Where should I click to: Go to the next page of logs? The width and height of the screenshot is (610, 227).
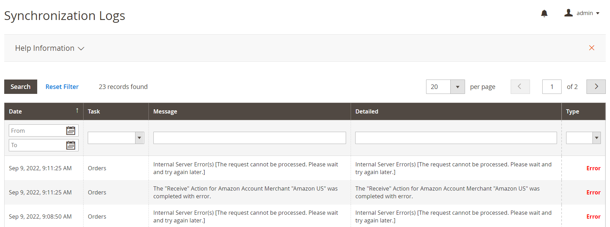[596, 87]
